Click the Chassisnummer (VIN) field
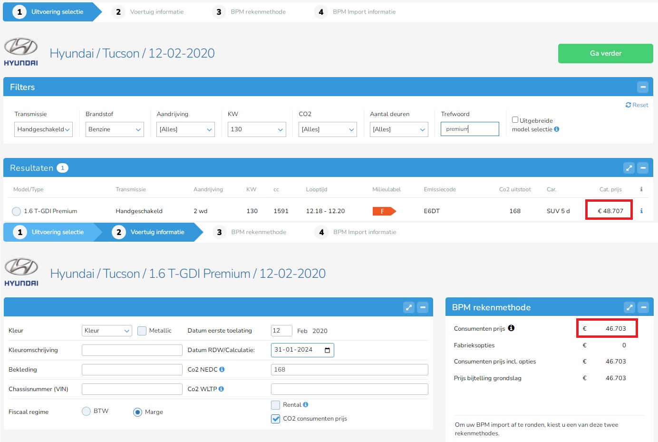The height and width of the screenshot is (442, 658). point(132,389)
